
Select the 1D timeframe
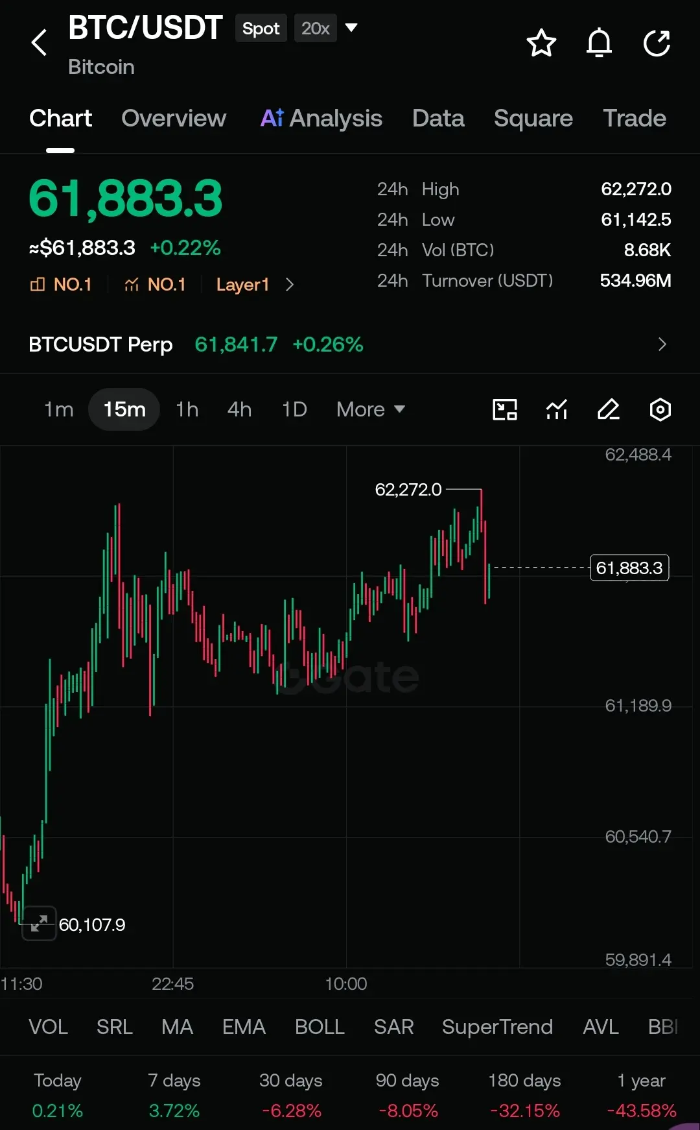click(x=294, y=409)
